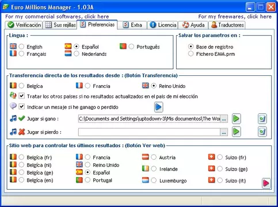Choose Francia as transfer source
278x207 pixels.
(87, 86)
